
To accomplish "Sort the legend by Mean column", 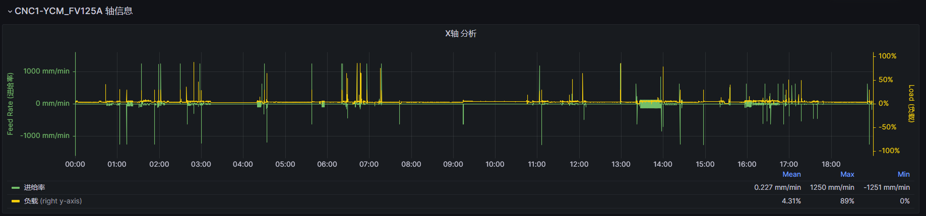I will click(x=791, y=174).
